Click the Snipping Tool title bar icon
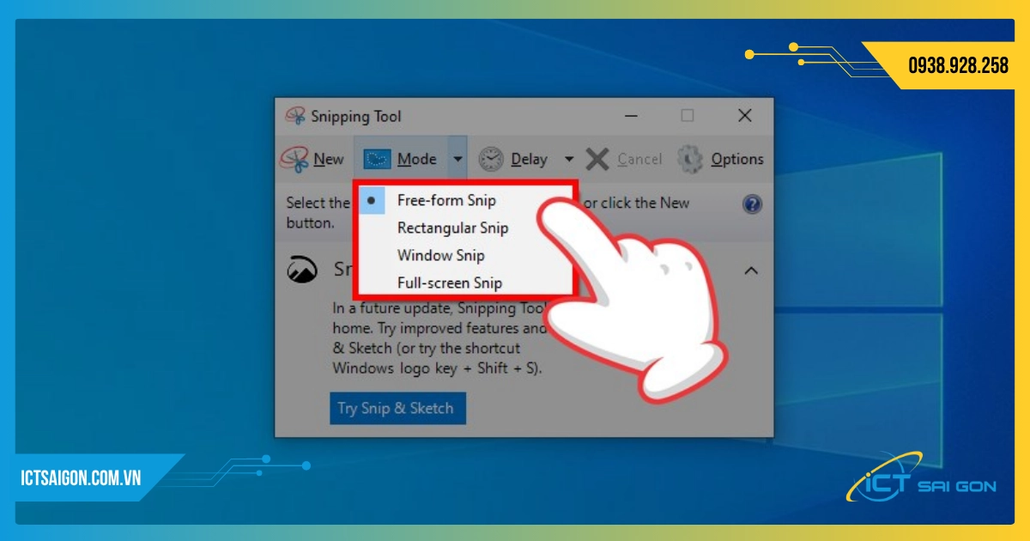The width and height of the screenshot is (1030, 541). click(295, 116)
